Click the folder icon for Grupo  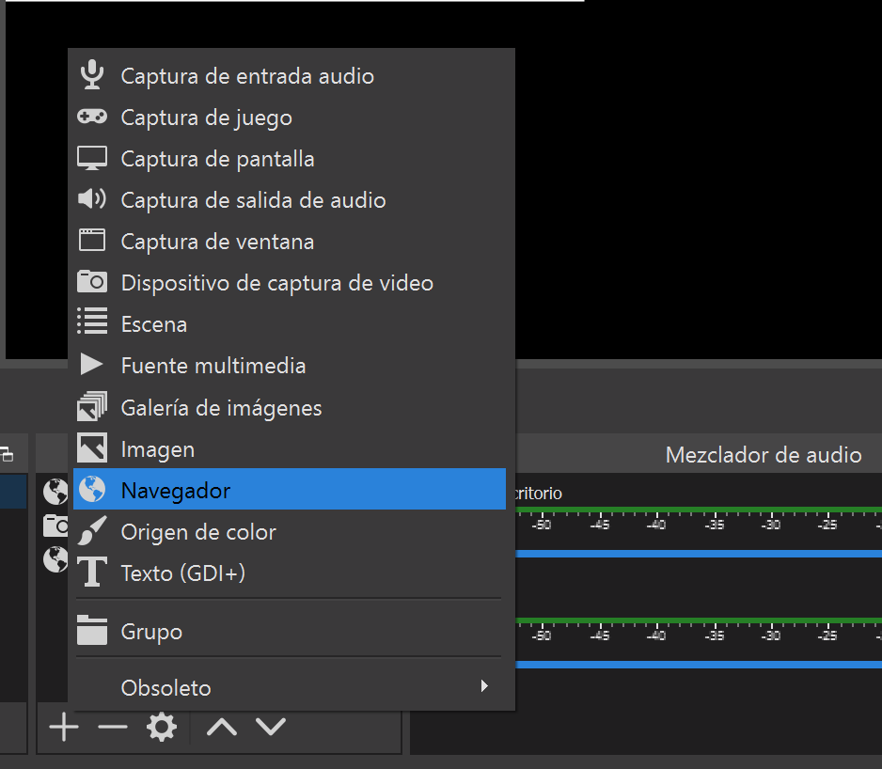91,631
